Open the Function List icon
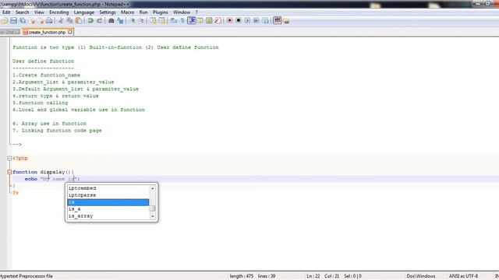499x280 pixels. [x=218, y=21]
